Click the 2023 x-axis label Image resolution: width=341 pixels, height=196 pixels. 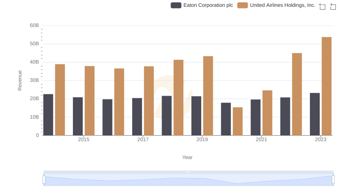pyautogui.click(x=321, y=139)
